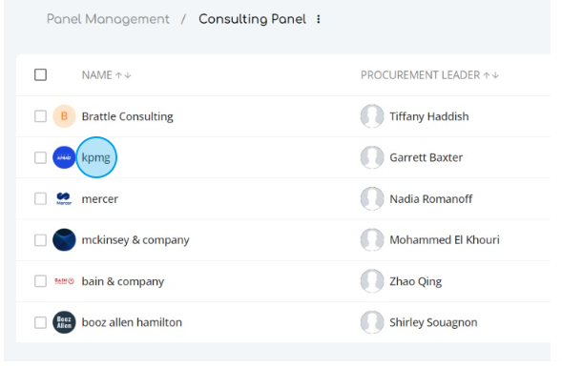Screen dimensions: 562x368
Task: Sort by the NAME column arrows
Action: [x=123, y=75]
